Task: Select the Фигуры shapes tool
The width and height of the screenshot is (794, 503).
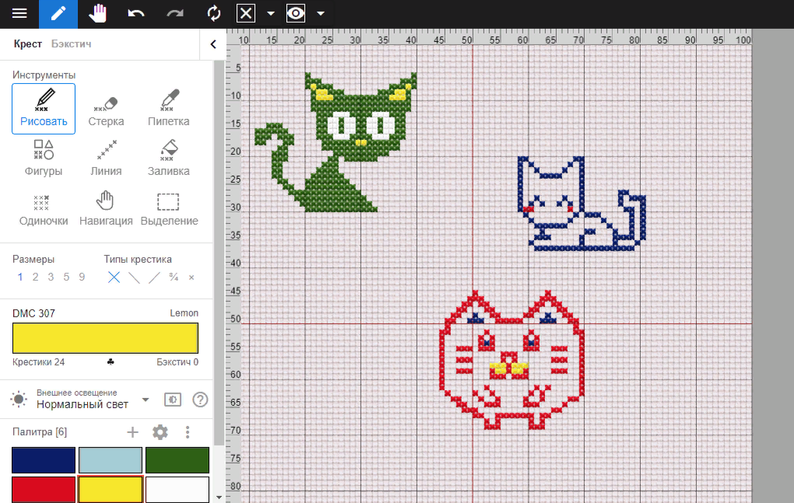Action: [44, 159]
